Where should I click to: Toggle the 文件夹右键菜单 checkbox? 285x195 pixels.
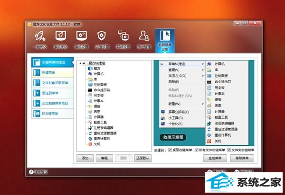click(229, 150)
